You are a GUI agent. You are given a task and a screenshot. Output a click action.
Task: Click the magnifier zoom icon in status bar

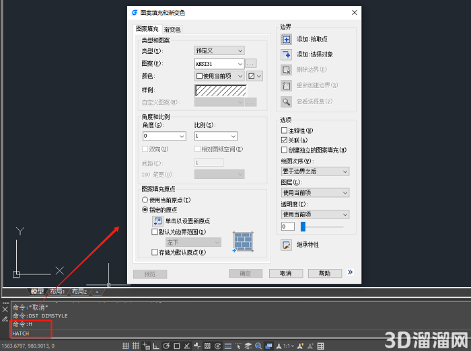point(258,346)
